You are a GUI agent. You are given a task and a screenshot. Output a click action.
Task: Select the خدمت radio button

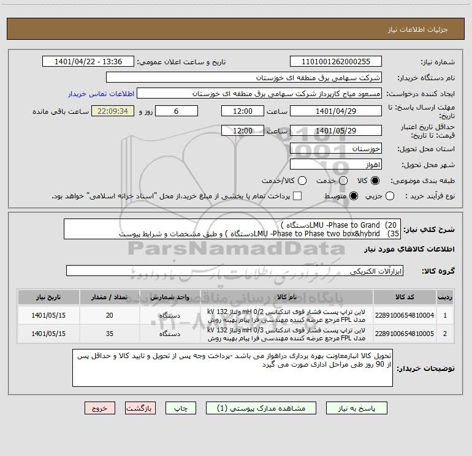click(x=343, y=181)
